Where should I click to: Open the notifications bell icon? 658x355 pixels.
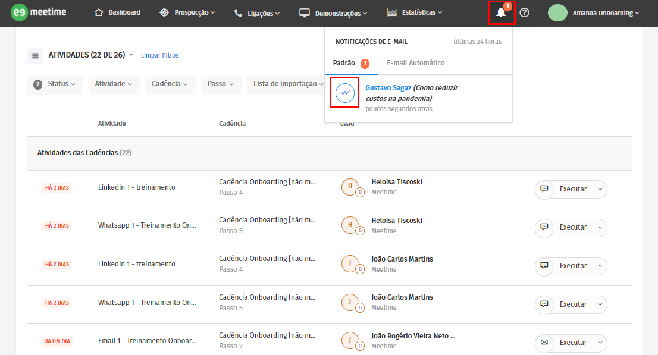click(x=501, y=12)
